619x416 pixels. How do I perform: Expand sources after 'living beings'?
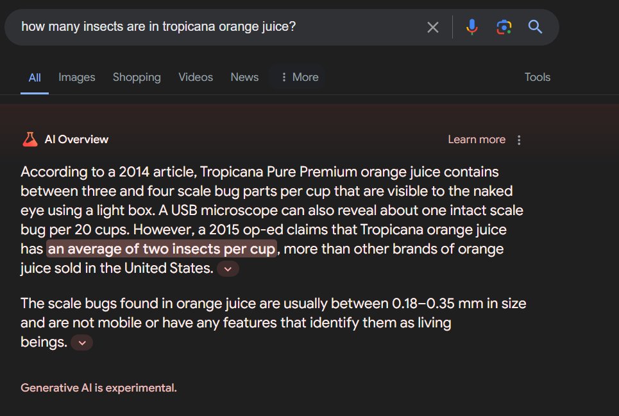(x=82, y=343)
